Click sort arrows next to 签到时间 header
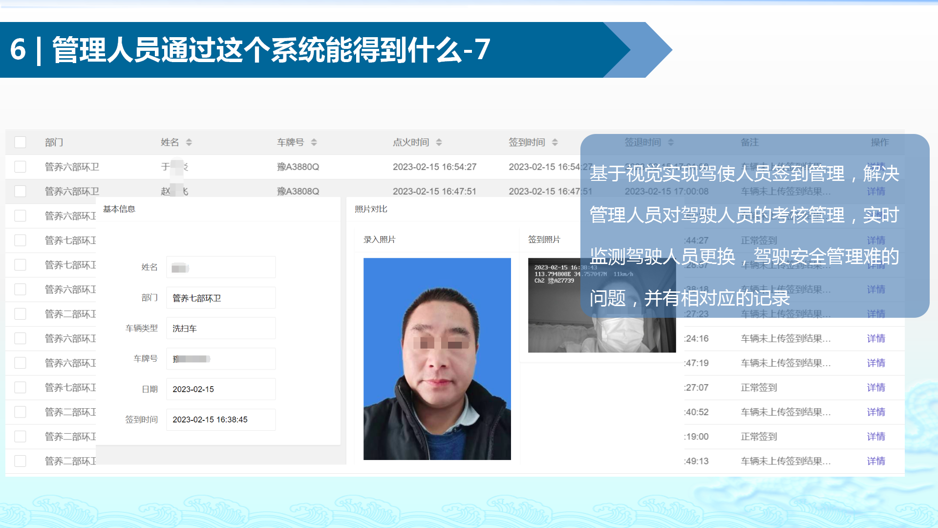Image resolution: width=938 pixels, height=528 pixels. point(555,142)
